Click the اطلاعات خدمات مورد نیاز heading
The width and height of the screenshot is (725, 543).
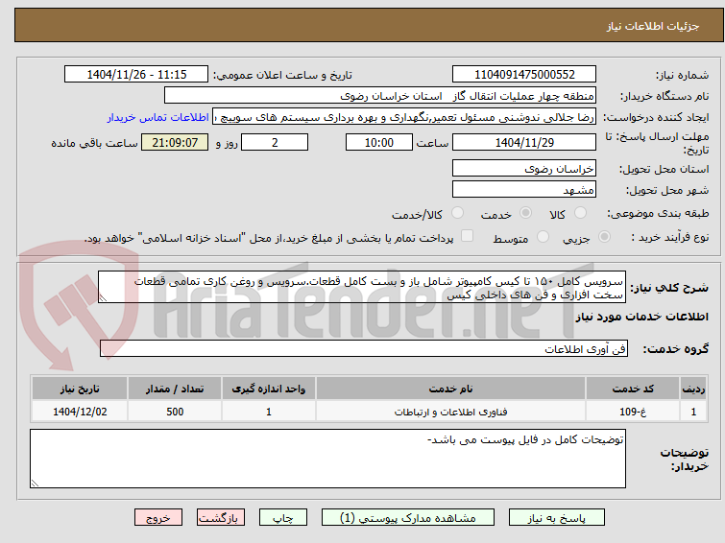point(641,317)
